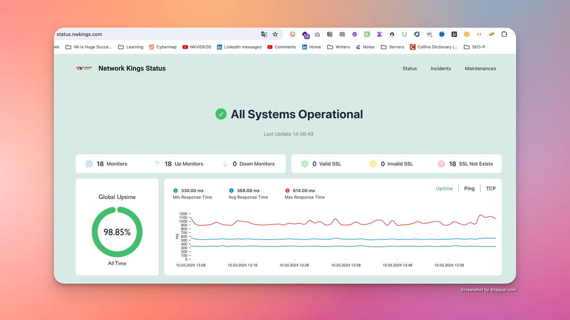
Task: Click the orange citrus slice extension icon
Action: (467, 34)
